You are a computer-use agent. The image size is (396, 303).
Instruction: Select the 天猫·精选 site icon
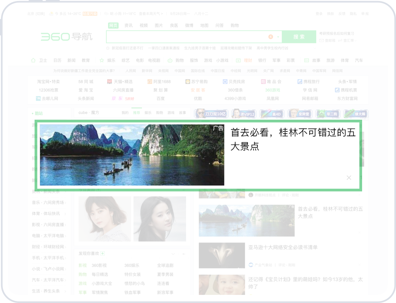(x=109, y=81)
